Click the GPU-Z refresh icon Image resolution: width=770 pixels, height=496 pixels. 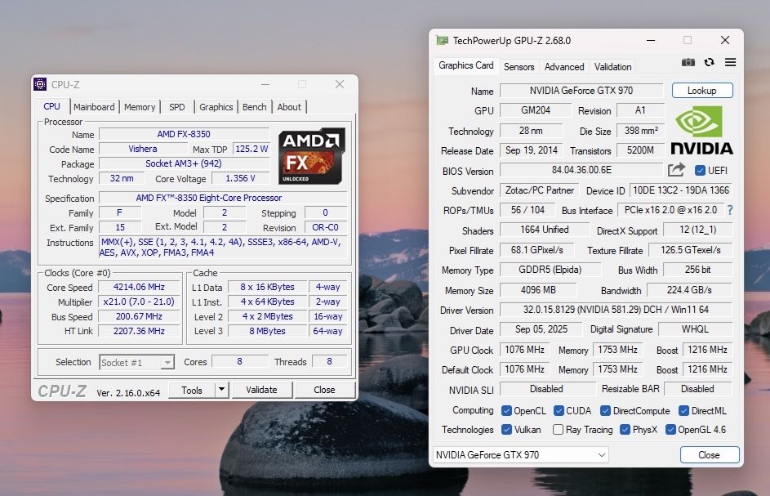point(709,62)
